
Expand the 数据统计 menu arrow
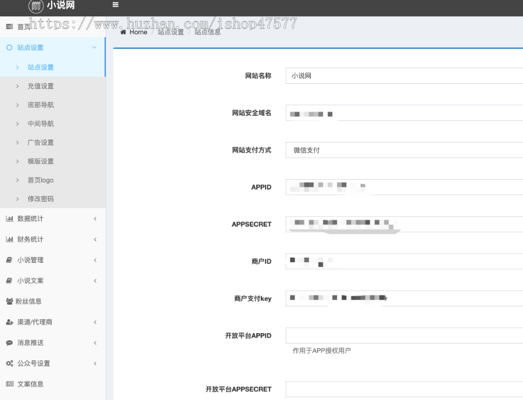pyautogui.click(x=95, y=219)
